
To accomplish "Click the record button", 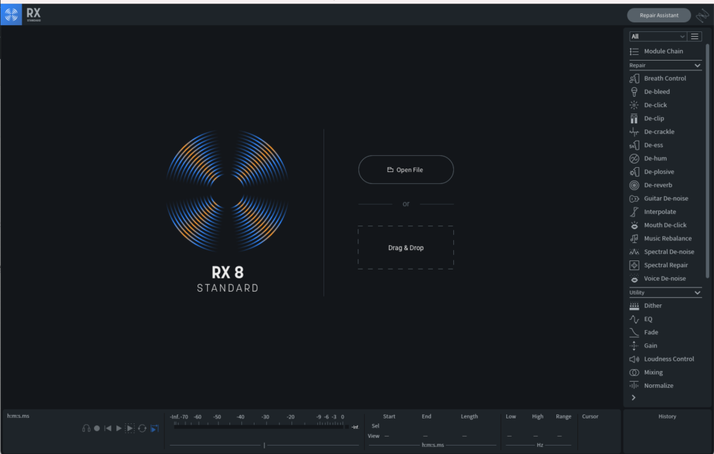I will 97,428.
